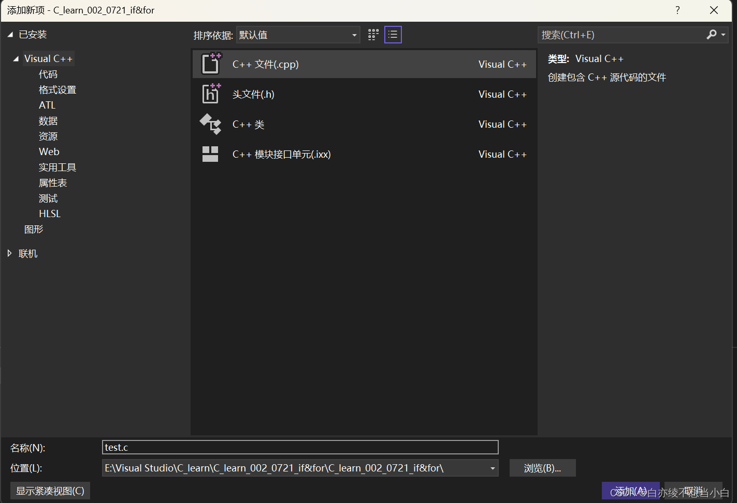Select the C++ 模块接口单元(.ixx) template icon
The width and height of the screenshot is (737, 503).
(x=210, y=154)
